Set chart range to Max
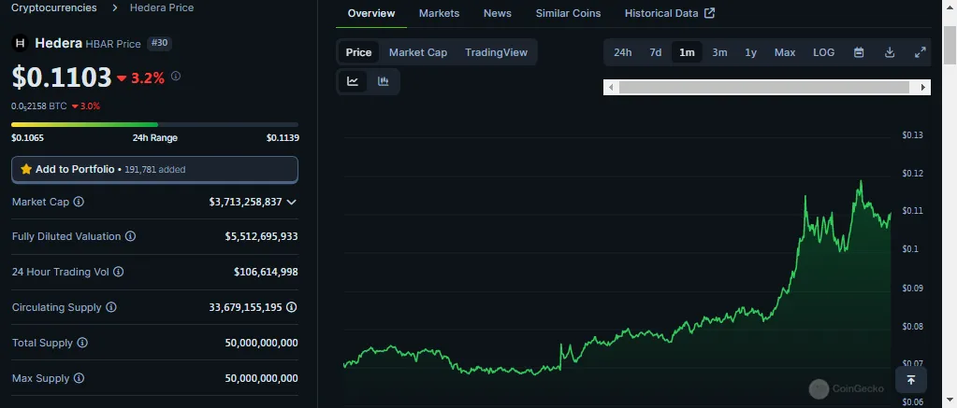 tap(785, 52)
